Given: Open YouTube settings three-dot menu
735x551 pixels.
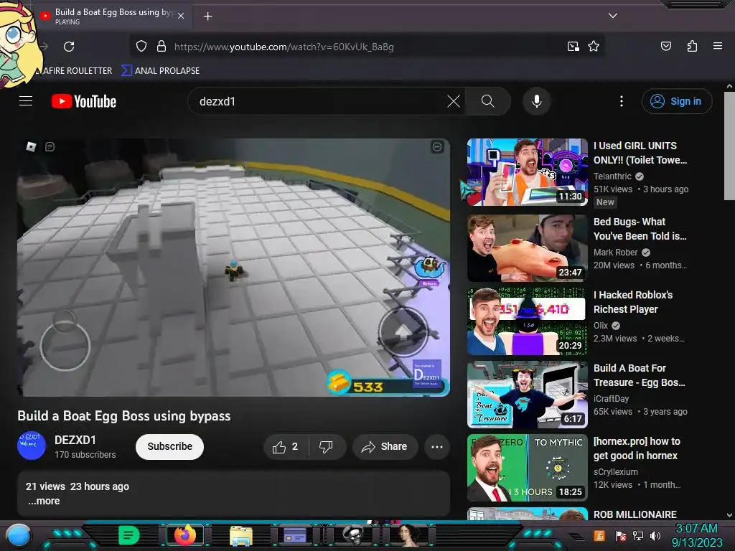Looking at the screenshot, I should pos(622,101).
